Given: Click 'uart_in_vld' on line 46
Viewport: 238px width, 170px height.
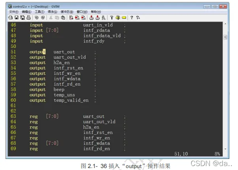Looking at the screenshot, I should pyautogui.click(x=98, y=25).
